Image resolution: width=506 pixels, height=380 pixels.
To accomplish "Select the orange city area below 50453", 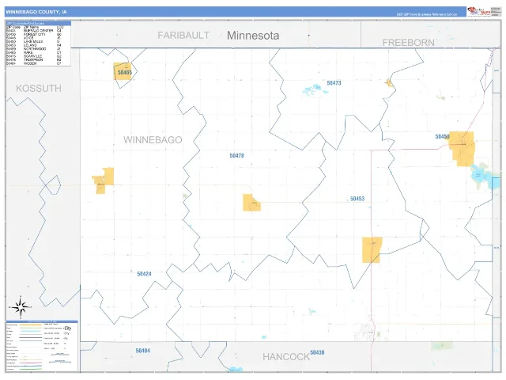I will pyautogui.click(x=372, y=250).
